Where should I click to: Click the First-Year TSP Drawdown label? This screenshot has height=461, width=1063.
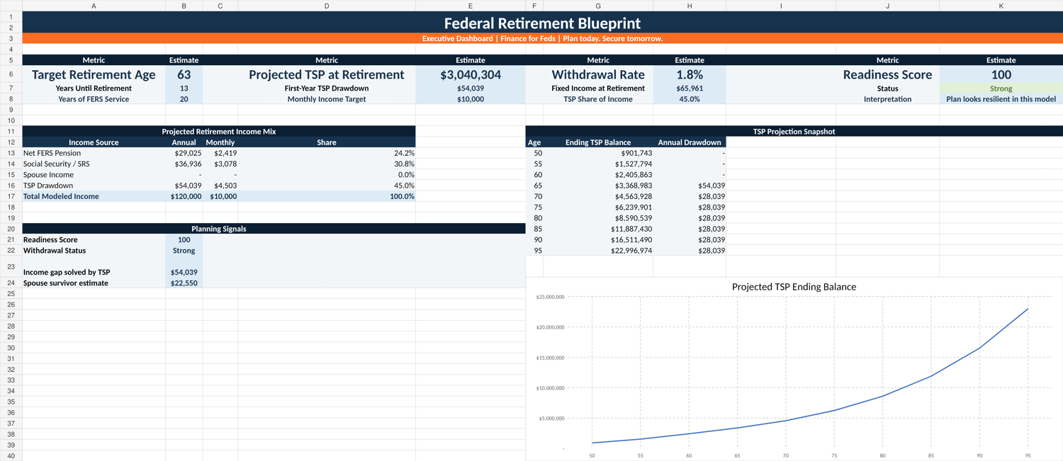pos(327,89)
